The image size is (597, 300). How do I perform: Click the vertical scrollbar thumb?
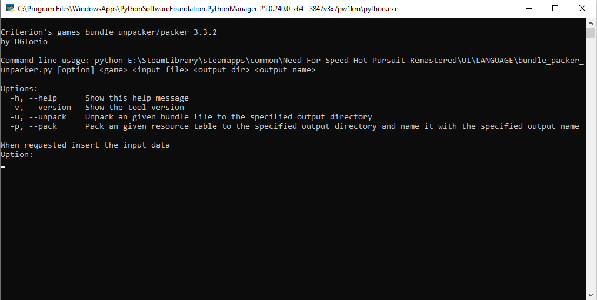[x=591, y=32]
